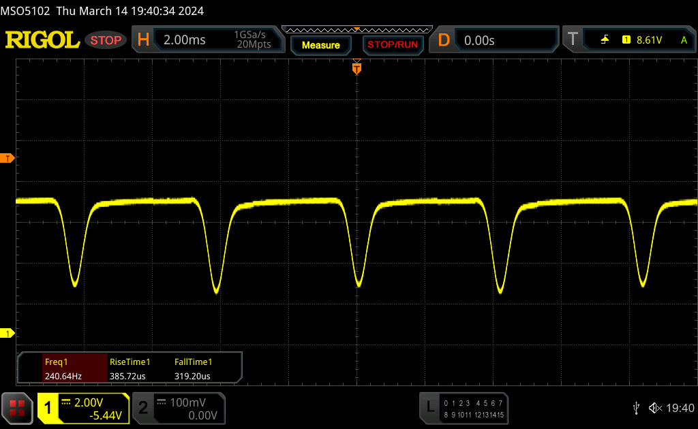Click the date and time stamp header
The width and height of the screenshot is (698, 429).
(x=130, y=11)
